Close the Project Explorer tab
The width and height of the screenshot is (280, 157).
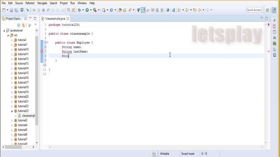[x=25, y=18]
